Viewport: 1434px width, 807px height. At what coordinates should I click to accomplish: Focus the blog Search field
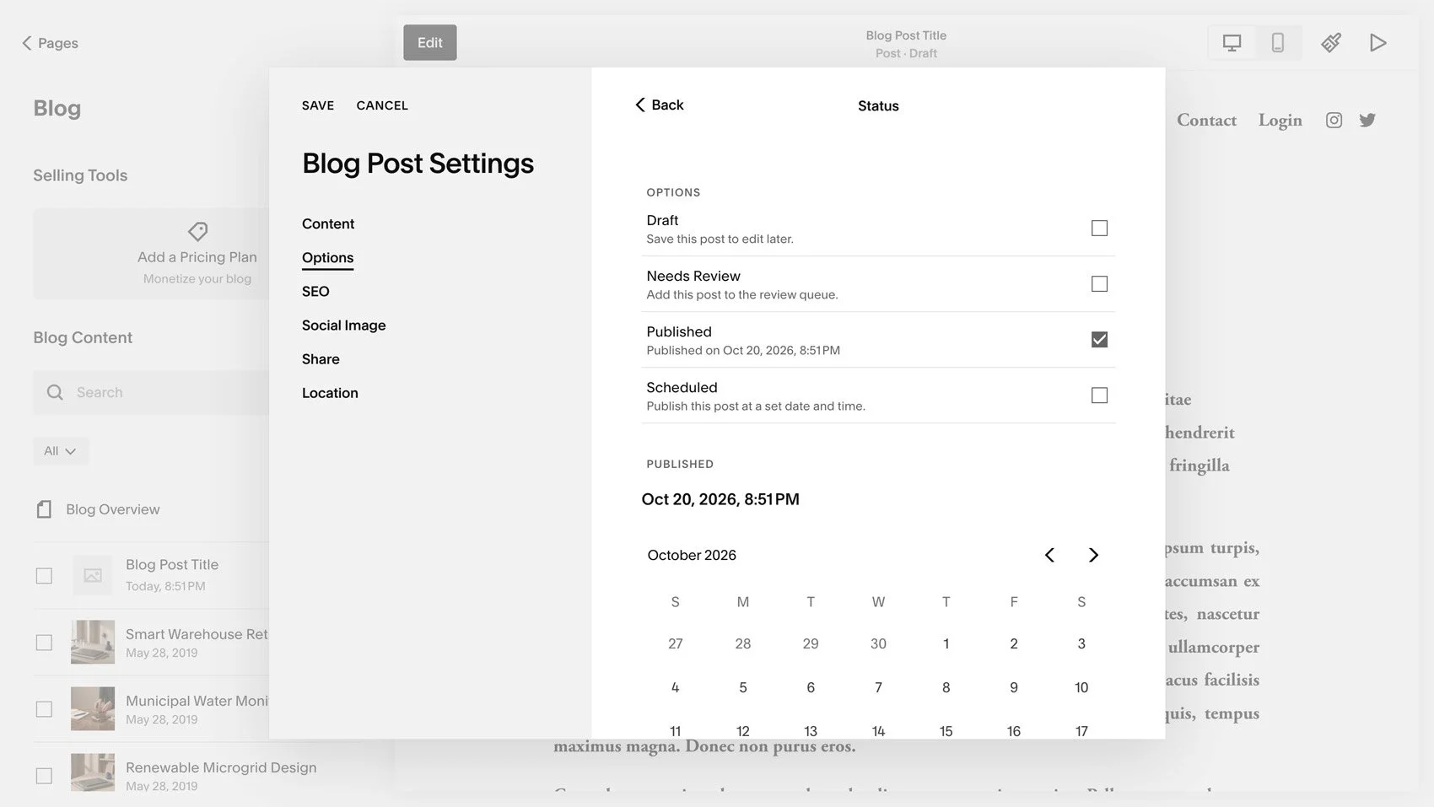coord(152,392)
